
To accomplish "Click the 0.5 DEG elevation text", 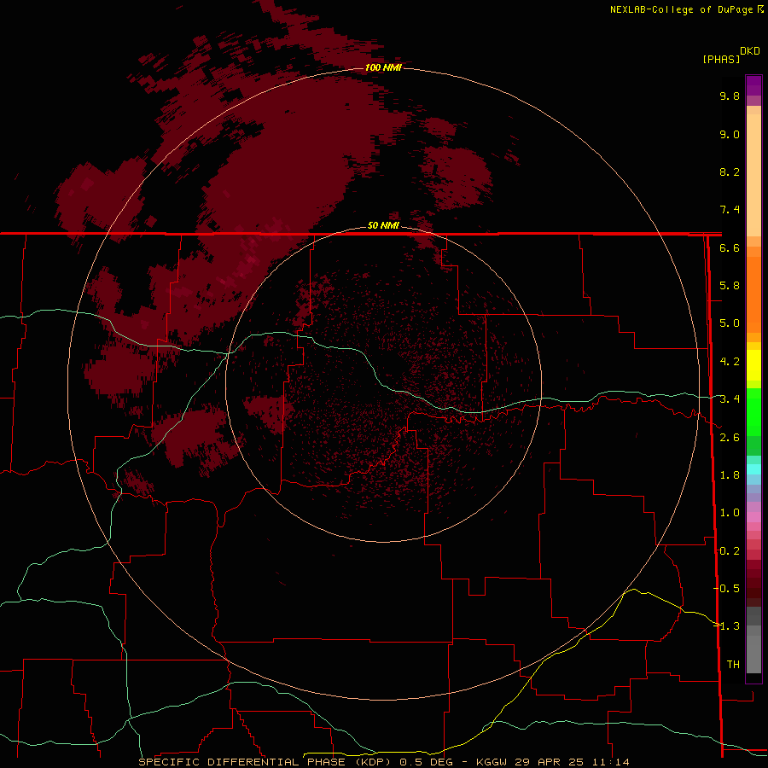I will [426, 762].
